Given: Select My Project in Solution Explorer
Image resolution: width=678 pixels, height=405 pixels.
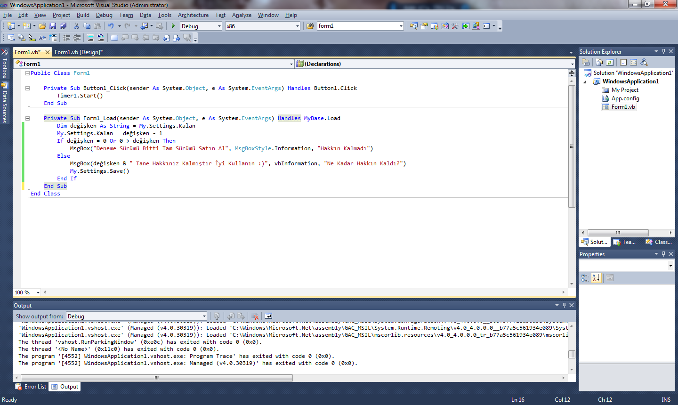Looking at the screenshot, I should 625,90.
